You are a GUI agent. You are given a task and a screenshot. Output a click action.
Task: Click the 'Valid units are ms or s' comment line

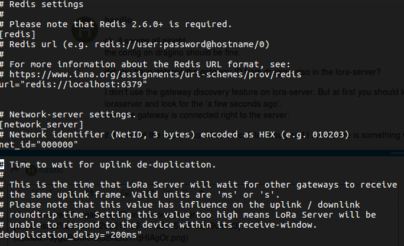[x=206, y=195]
